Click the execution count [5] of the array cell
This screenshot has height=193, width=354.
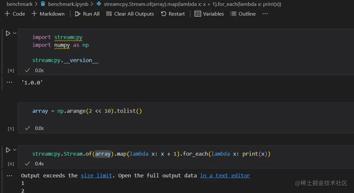[10, 128]
